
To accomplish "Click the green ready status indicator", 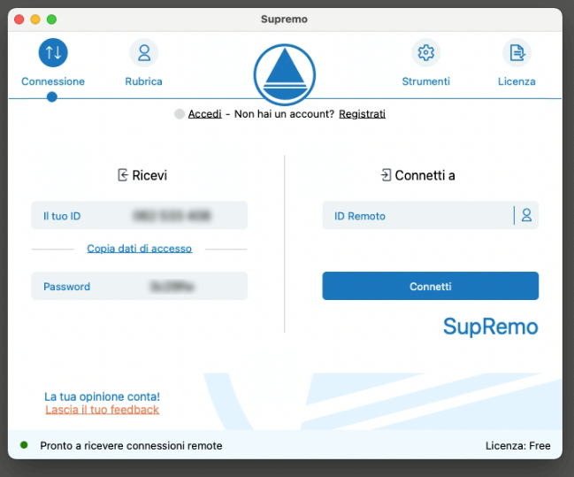I will [24, 445].
